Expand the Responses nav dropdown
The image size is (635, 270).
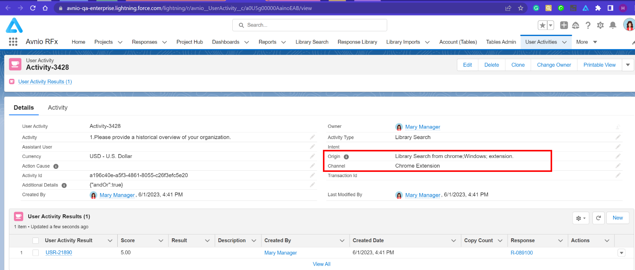point(165,42)
